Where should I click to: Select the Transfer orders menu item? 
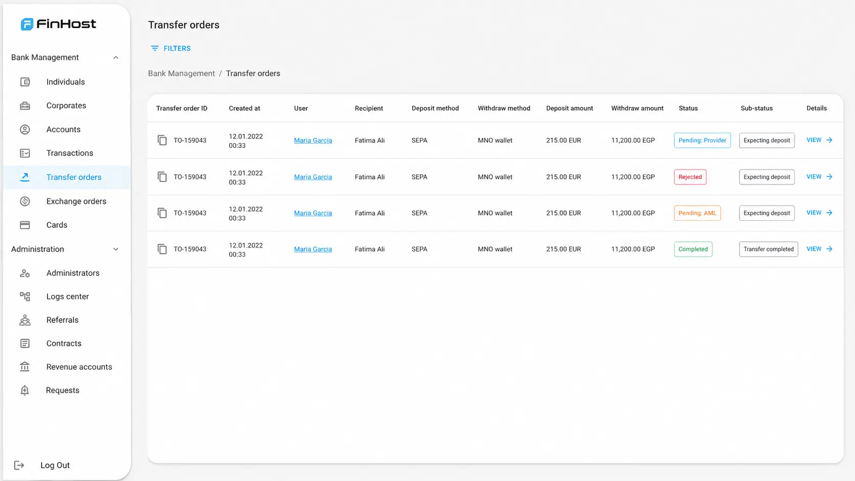click(x=66, y=177)
